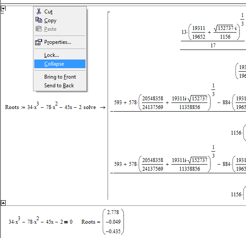Collapse area using top down-arrow marker
The height and width of the screenshot is (238, 246).
[3, 9]
